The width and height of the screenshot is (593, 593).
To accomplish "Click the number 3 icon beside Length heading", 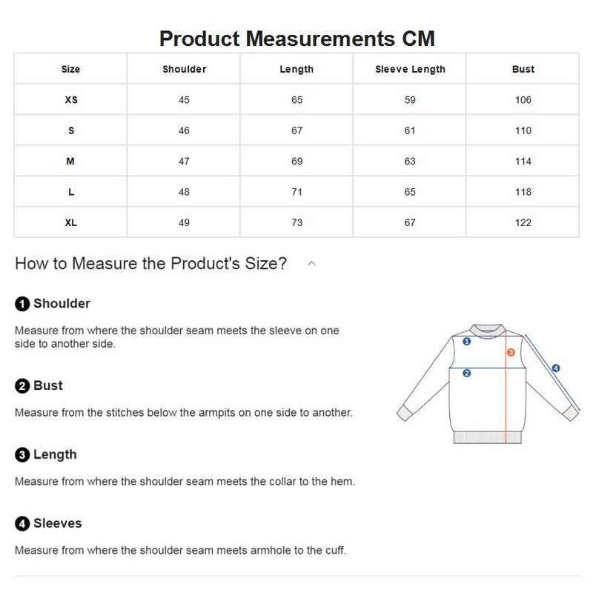I will (x=22, y=455).
